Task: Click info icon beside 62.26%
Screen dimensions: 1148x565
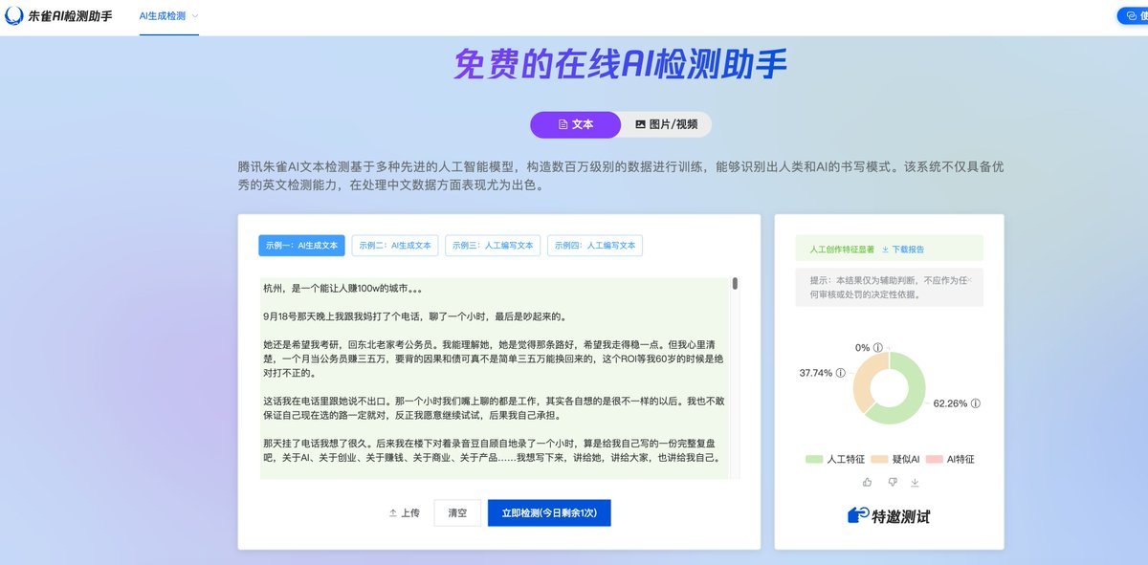Action: [976, 403]
